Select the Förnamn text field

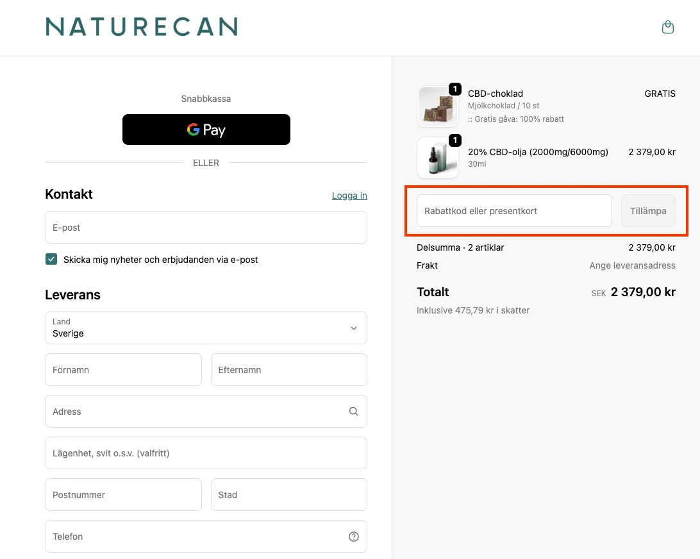click(123, 370)
